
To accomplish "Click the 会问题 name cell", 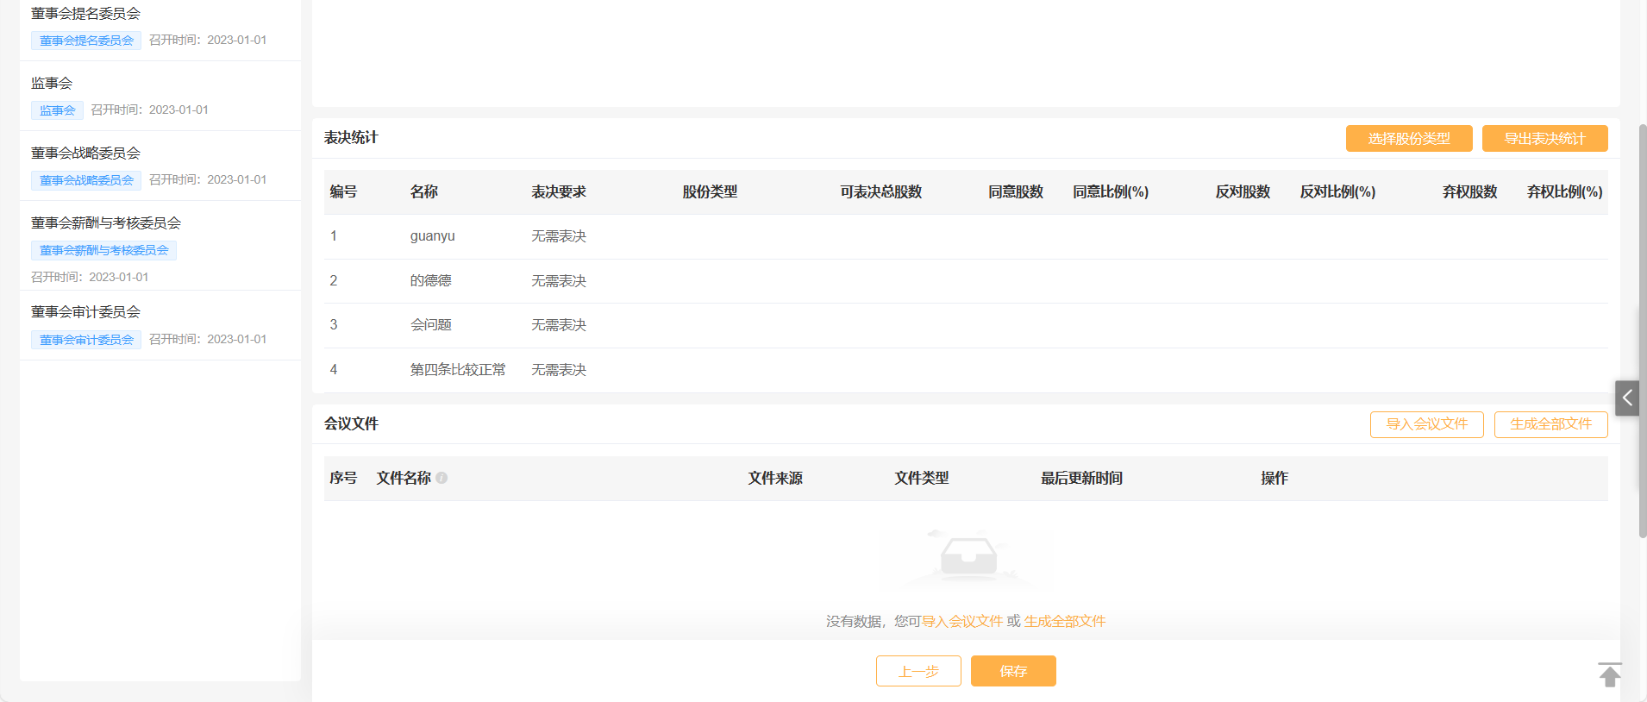I will coord(430,325).
